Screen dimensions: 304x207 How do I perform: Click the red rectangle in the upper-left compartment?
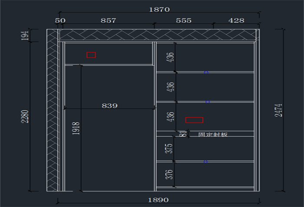point(91,55)
